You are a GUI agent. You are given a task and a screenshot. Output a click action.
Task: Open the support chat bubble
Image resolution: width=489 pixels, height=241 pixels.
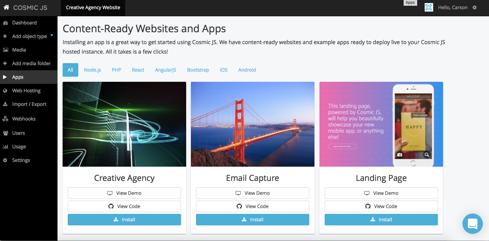tap(472, 224)
